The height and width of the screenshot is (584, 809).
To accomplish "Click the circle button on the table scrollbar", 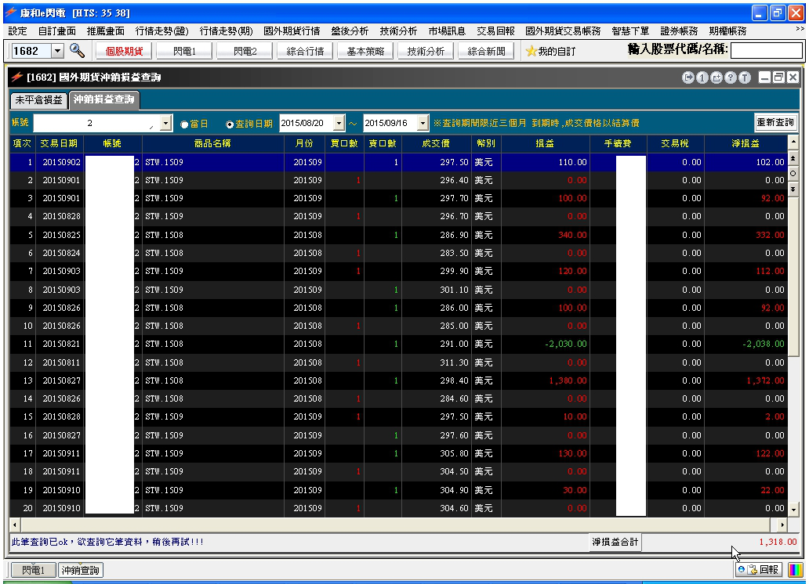I will click(793, 174).
